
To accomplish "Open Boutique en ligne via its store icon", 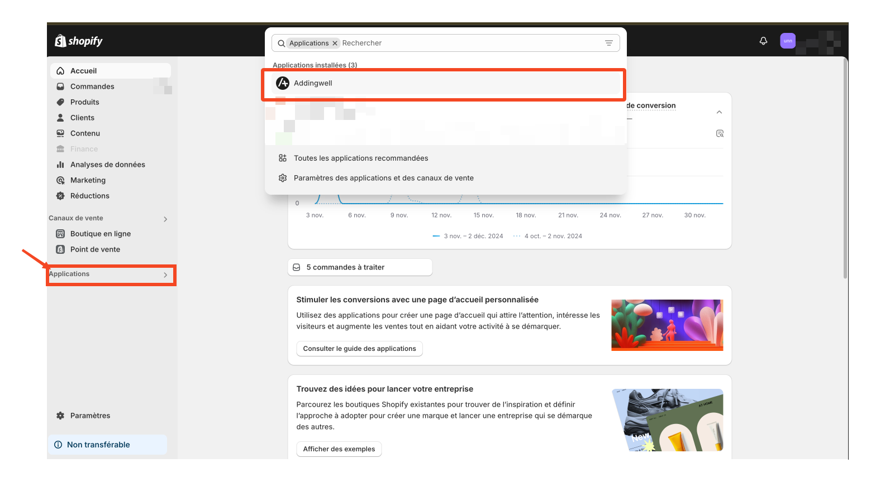I will (x=60, y=234).
